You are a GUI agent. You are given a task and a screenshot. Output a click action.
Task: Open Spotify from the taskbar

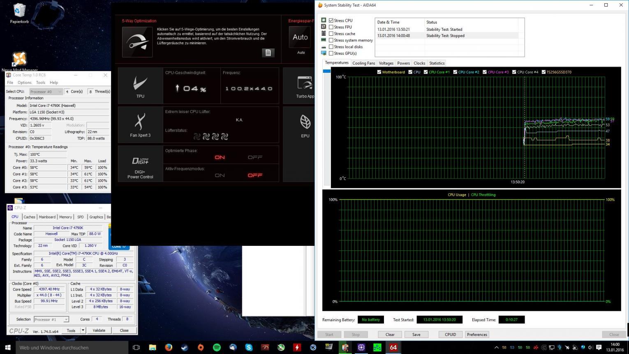click(x=217, y=347)
